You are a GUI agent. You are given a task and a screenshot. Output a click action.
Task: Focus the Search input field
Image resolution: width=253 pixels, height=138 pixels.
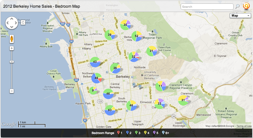click(x=207, y=7)
